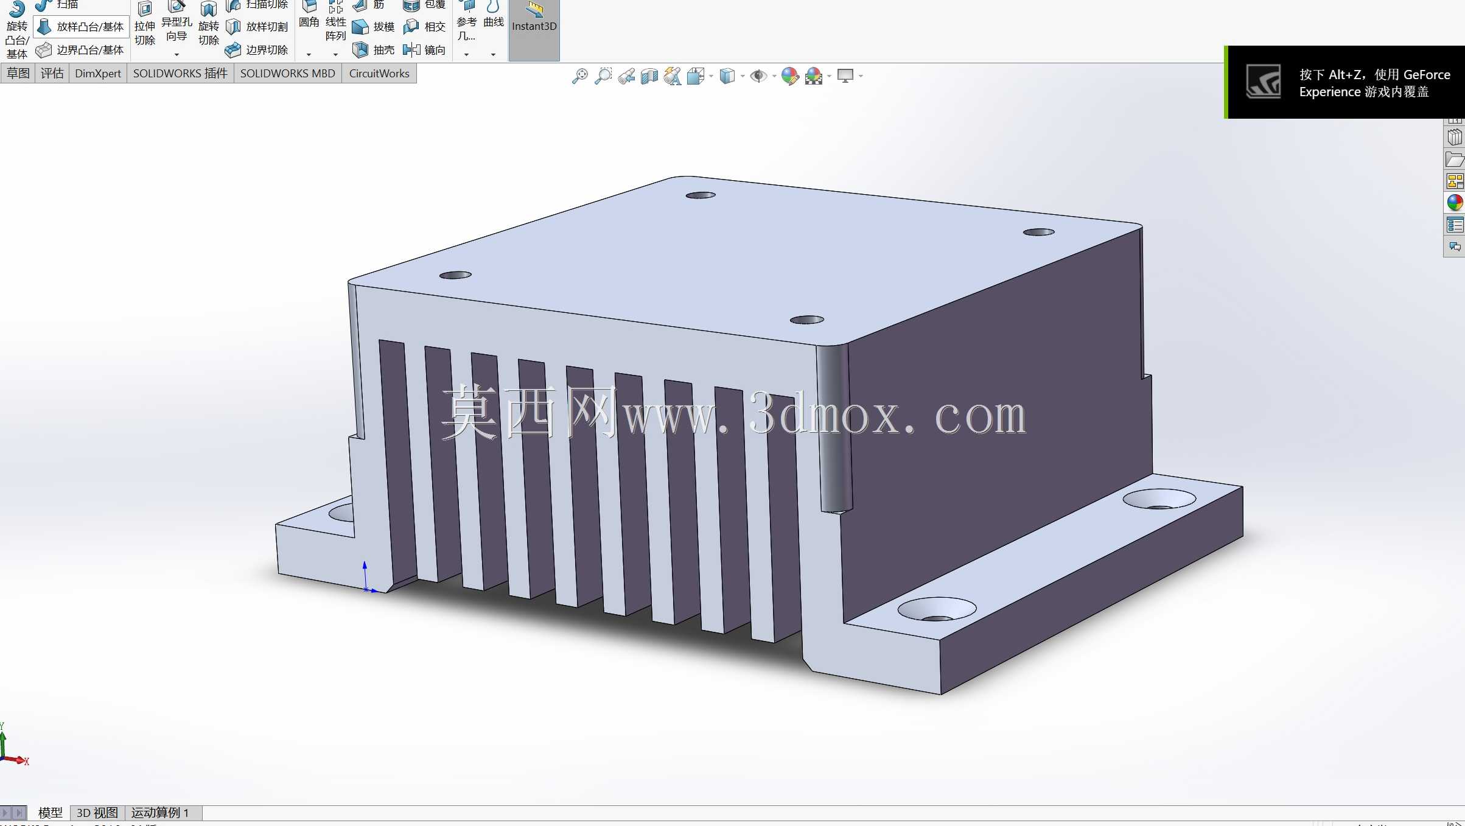Click Previous View icon

pos(626,76)
